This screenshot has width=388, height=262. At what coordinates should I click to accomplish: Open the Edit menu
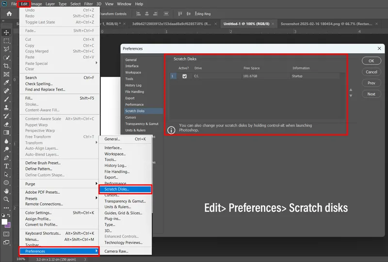click(24, 4)
